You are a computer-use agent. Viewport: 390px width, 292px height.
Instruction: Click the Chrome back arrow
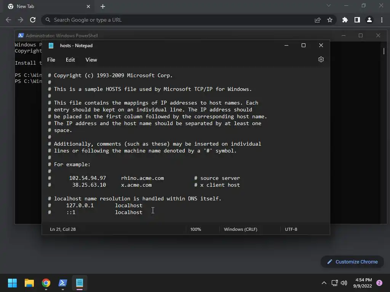click(8, 20)
